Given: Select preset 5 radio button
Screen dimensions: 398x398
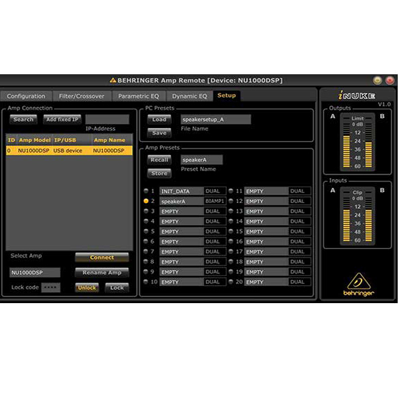Looking at the screenshot, I should pyautogui.click(x=146, y=232).
